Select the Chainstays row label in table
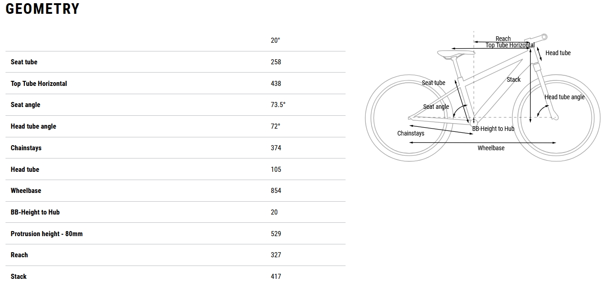The width and height of the screenshot is (613, 294). tap(26, 148)
